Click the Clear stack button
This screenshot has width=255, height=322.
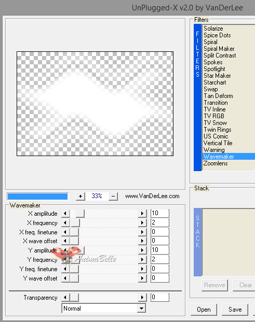point(244,285)
